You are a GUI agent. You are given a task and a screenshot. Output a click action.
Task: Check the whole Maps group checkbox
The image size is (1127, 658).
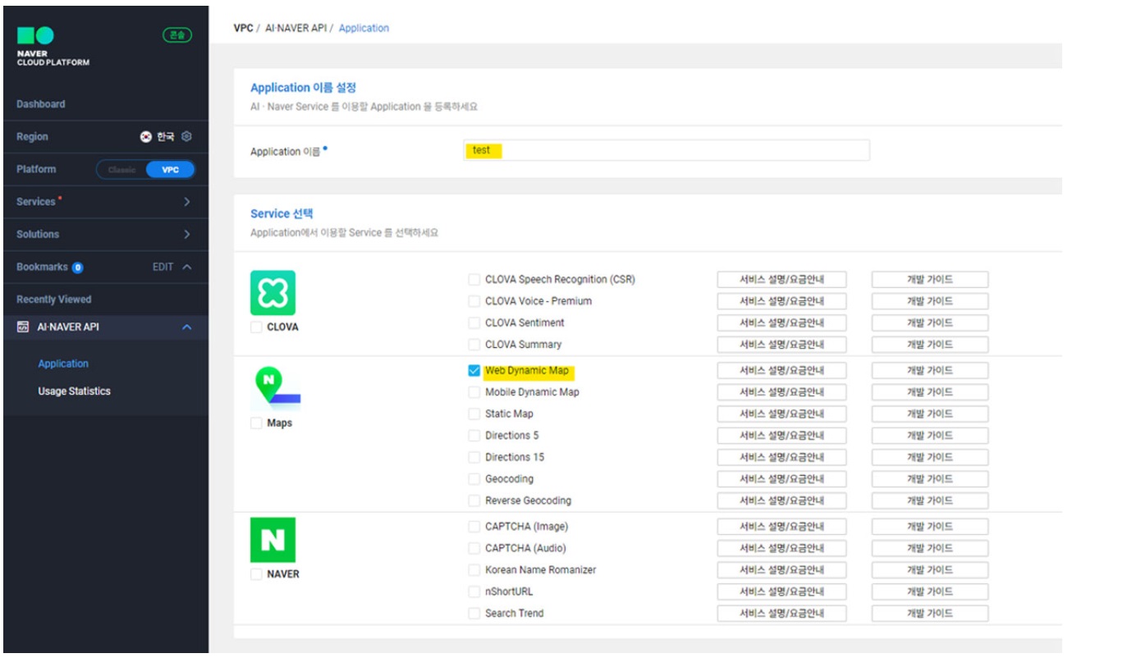(256, 423)
